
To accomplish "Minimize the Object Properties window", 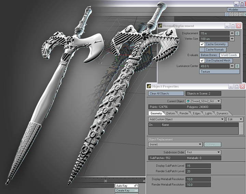I will pos(231,86).
